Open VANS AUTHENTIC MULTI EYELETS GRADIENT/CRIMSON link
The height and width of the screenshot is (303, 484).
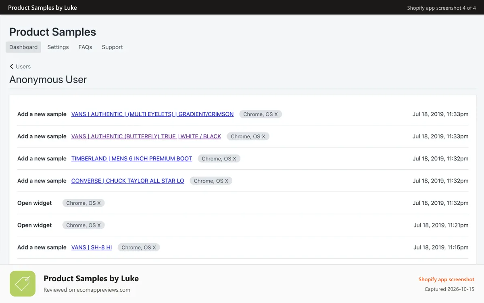pyautogui.click(x=152, y=114)
